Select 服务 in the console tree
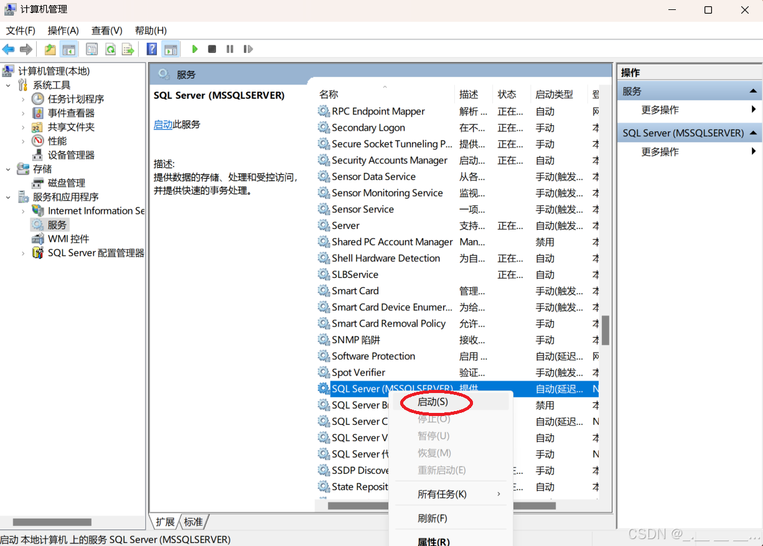The height and width of the screenshot is (546, 763). (57, 225)
